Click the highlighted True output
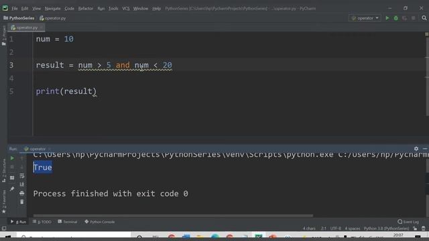 (x=43, y=167)
